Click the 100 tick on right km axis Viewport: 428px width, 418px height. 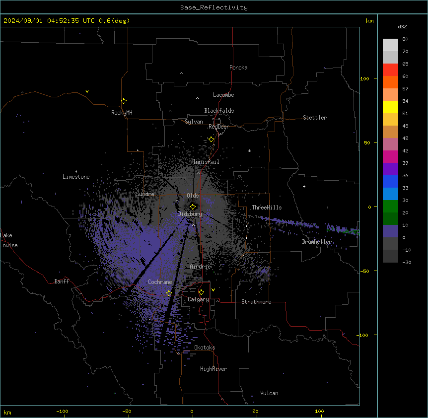coord(364,78)
